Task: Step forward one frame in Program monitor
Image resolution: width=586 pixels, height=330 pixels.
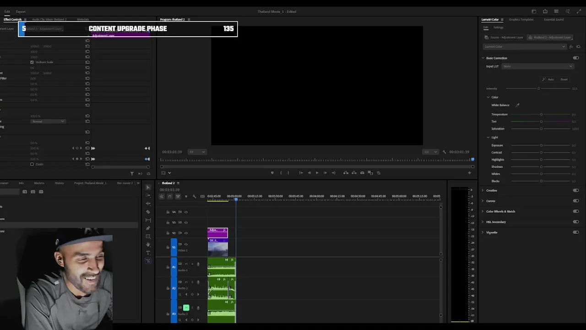Action: tap(325, 173)
